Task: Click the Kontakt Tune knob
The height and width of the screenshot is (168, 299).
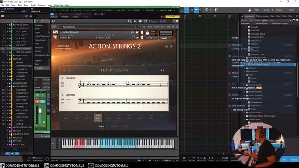Action: (148, 33)
